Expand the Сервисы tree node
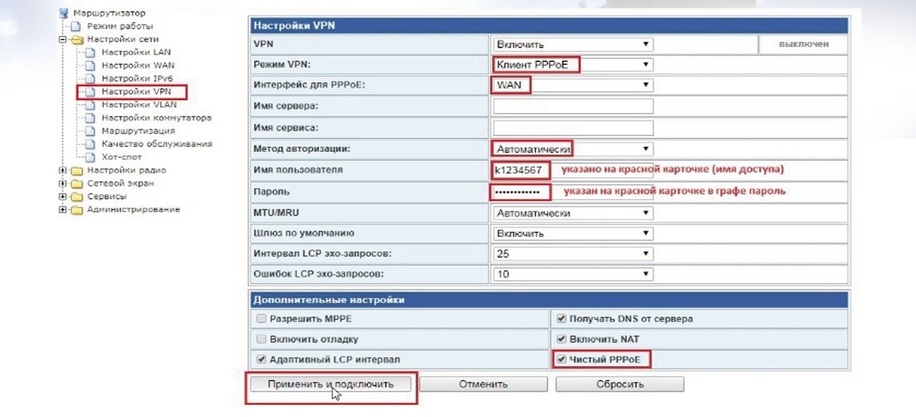916x417 pixels. coord(63,197)
